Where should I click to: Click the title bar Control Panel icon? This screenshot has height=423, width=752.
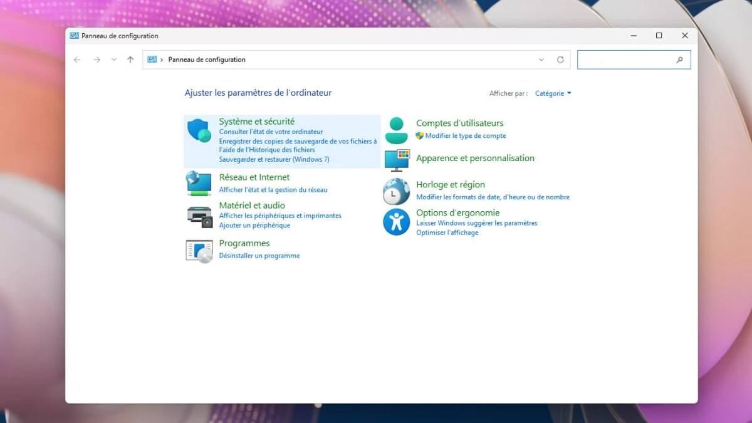pyautogui.click(x=75, y=36)
